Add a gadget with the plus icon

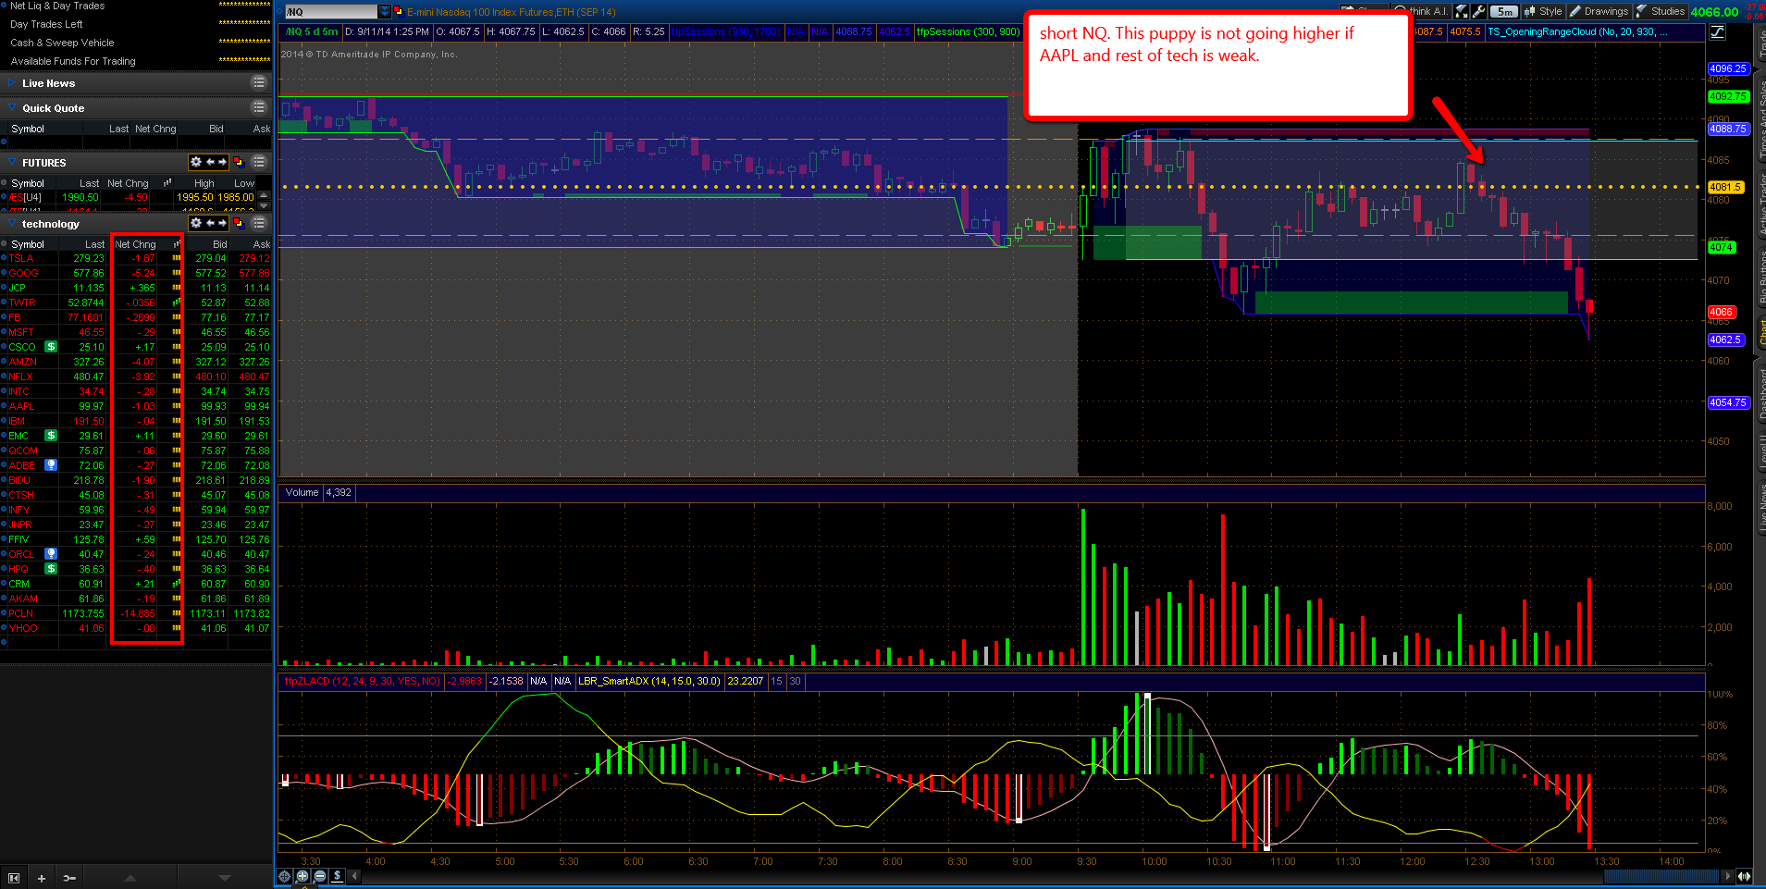(42, 878)
